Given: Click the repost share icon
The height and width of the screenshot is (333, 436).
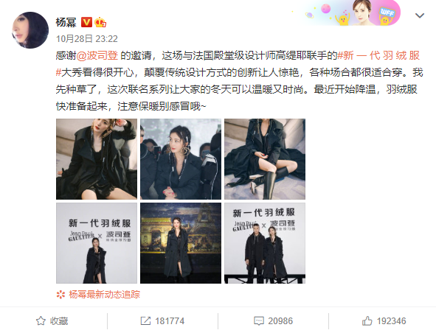Looking at the screenshot, I should coord(145,320).
